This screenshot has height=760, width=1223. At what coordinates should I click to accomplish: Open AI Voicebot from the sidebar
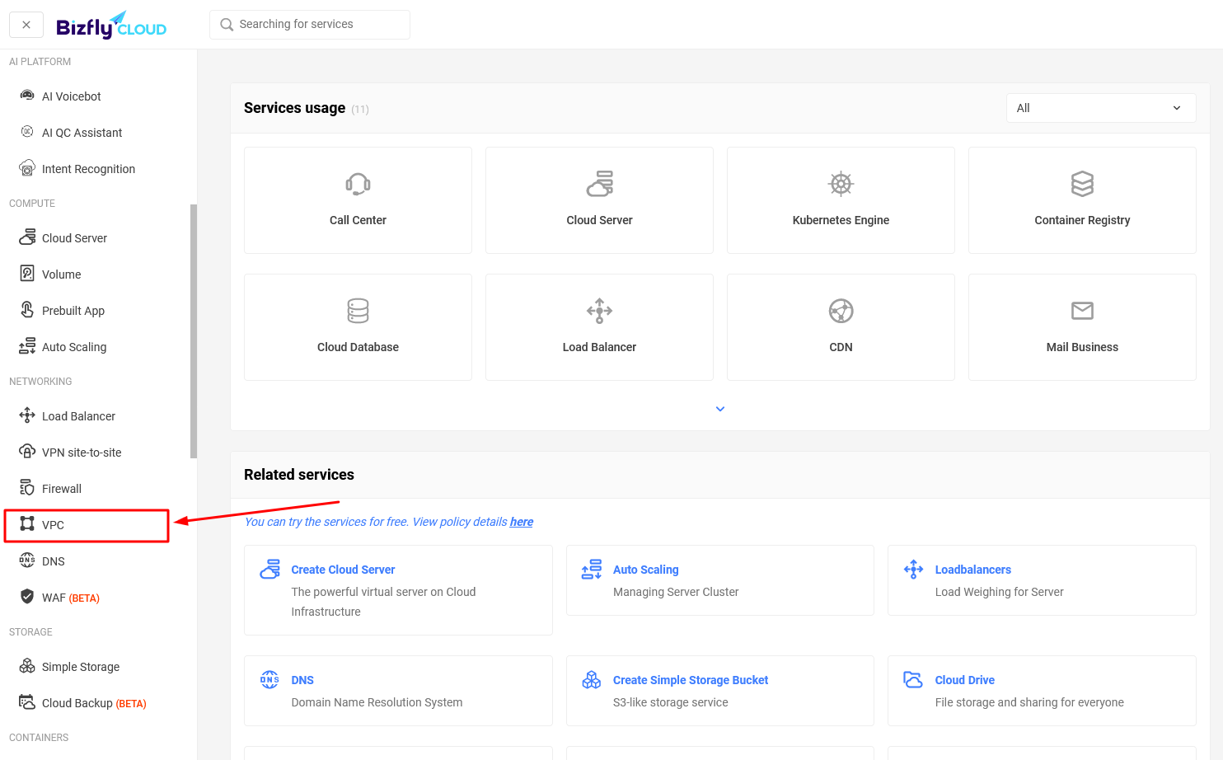tap(72, 96)
